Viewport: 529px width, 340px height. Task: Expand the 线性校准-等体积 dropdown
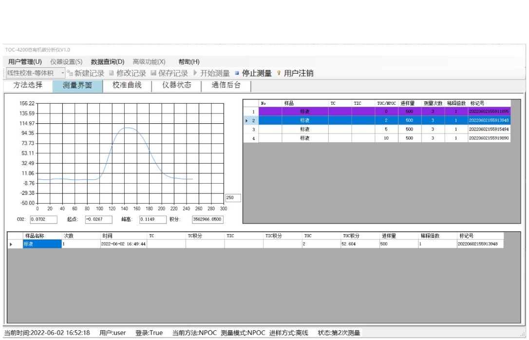(x=62, y=73)
